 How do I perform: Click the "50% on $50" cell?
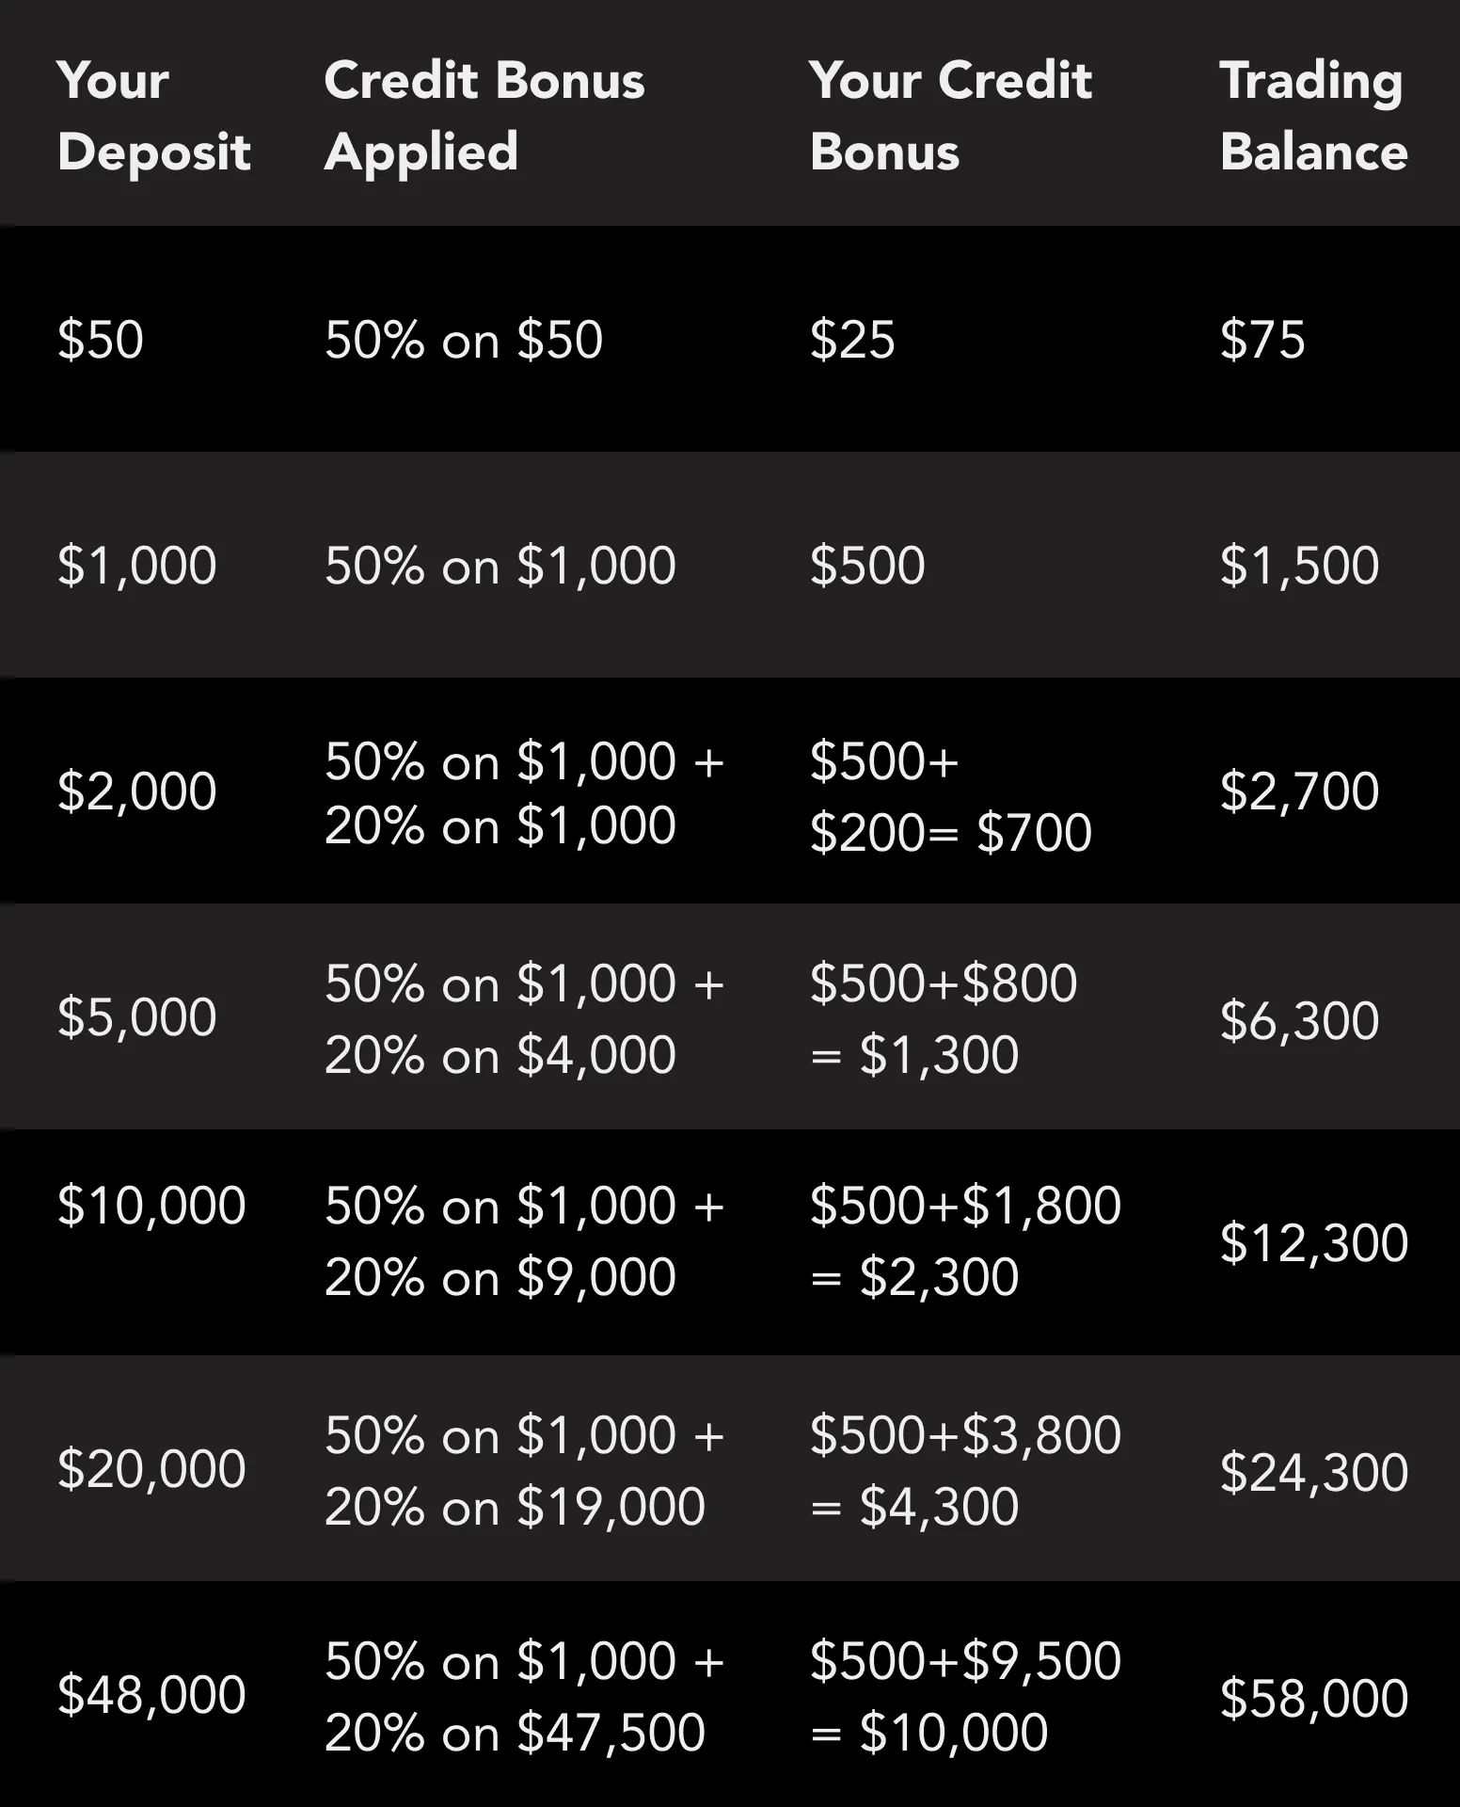[463, 340]
